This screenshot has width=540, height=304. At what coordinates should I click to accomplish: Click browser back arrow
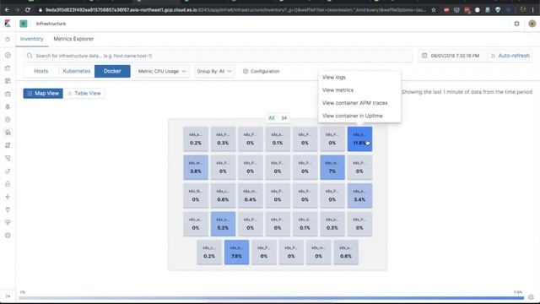coord(8,10)
